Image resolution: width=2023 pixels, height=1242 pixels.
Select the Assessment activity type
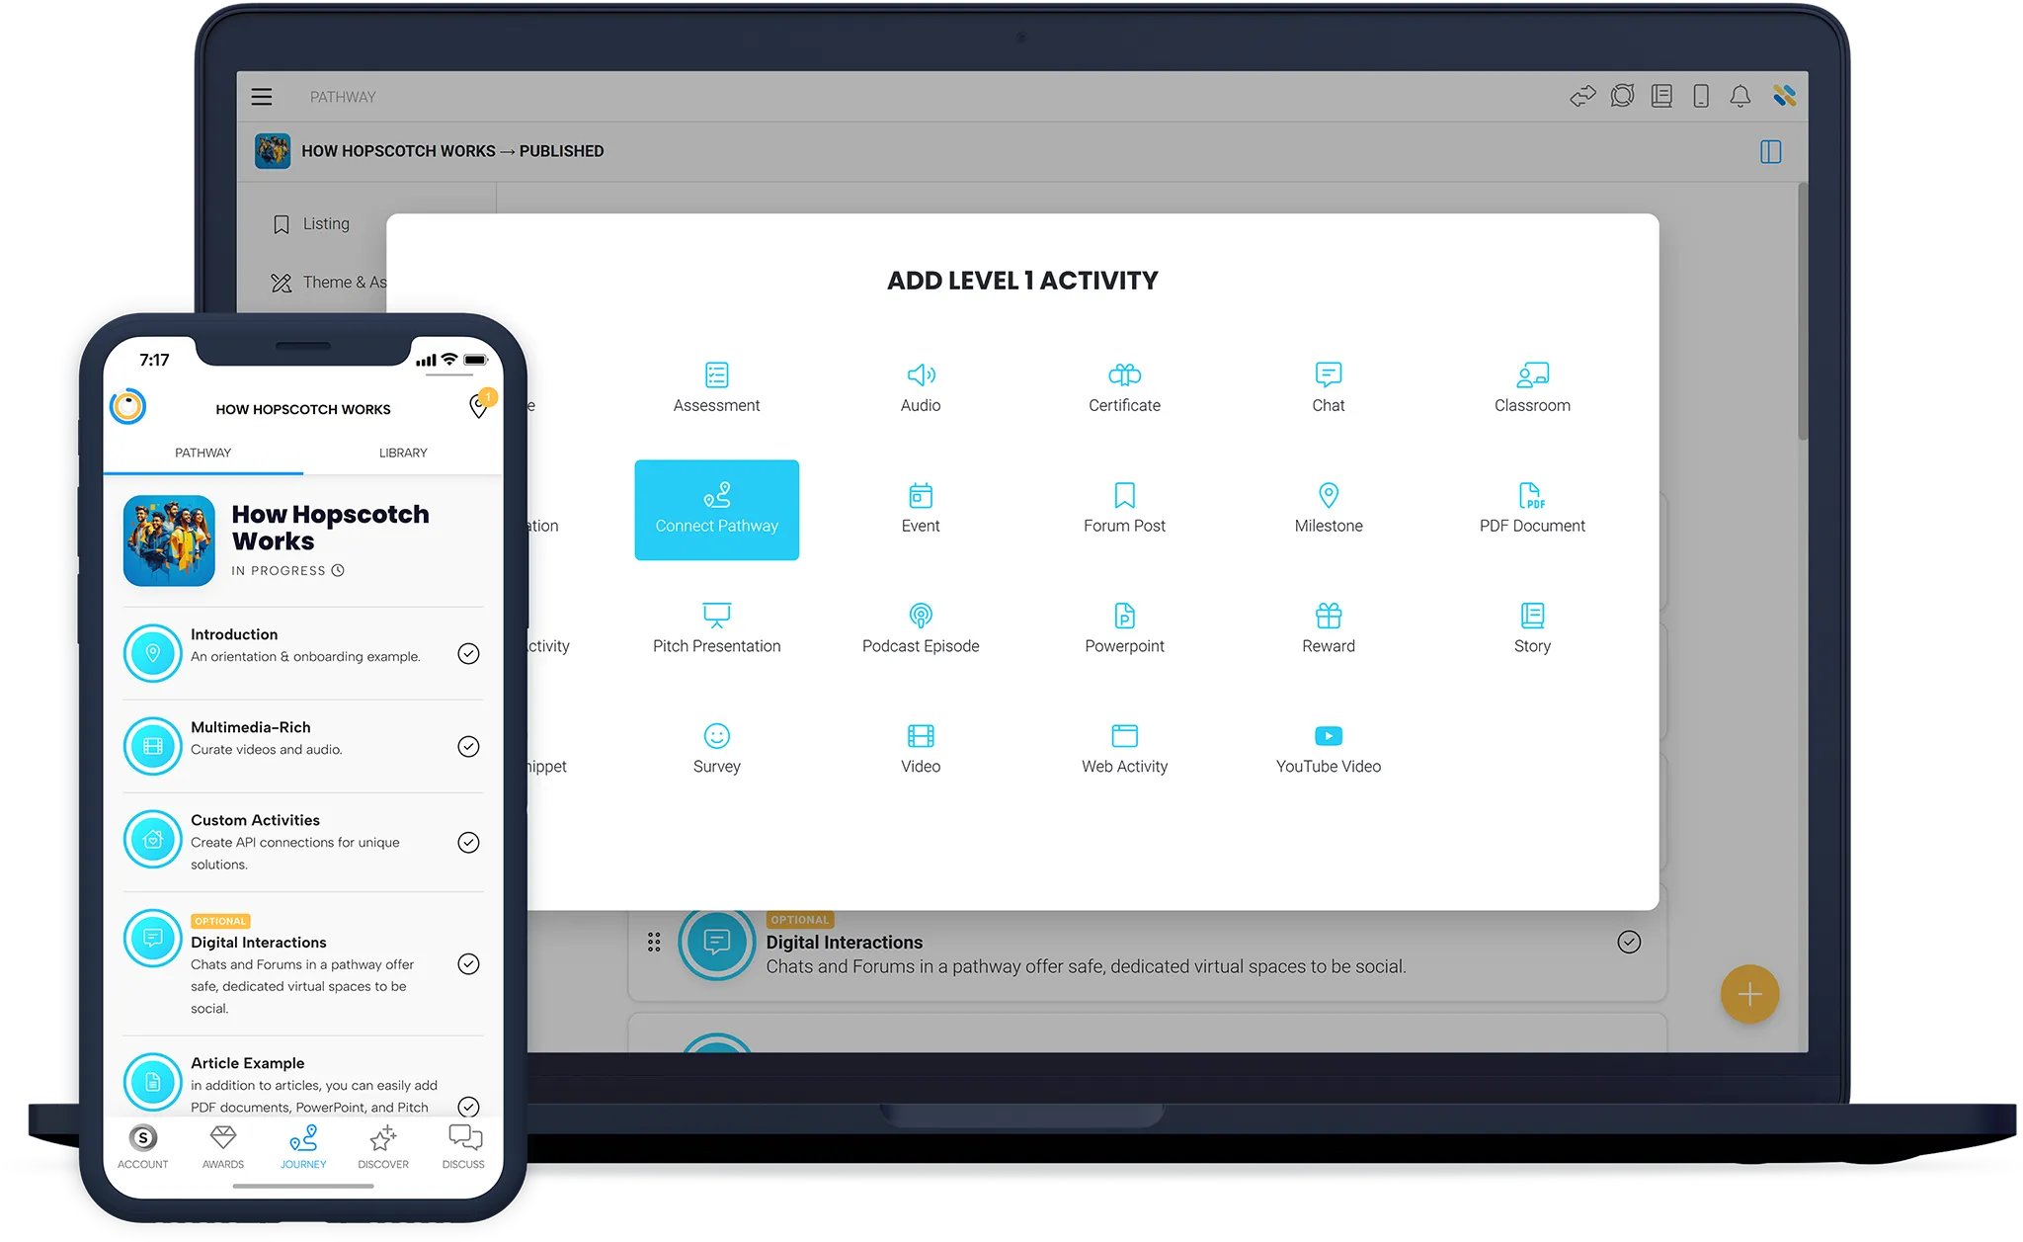click(x=716, y=388)
